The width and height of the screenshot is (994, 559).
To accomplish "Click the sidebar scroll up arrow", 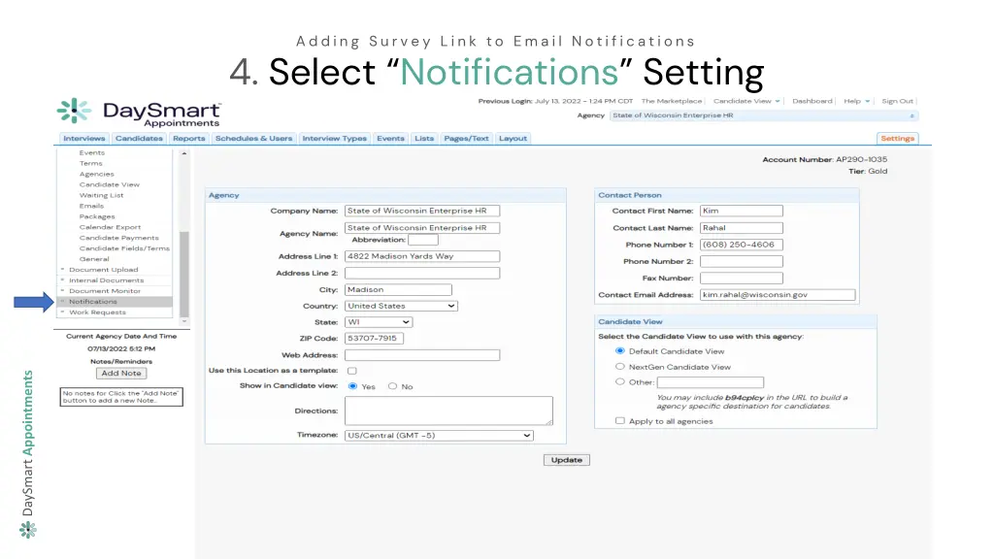I will pyautogui.click(x=183, y=153).
